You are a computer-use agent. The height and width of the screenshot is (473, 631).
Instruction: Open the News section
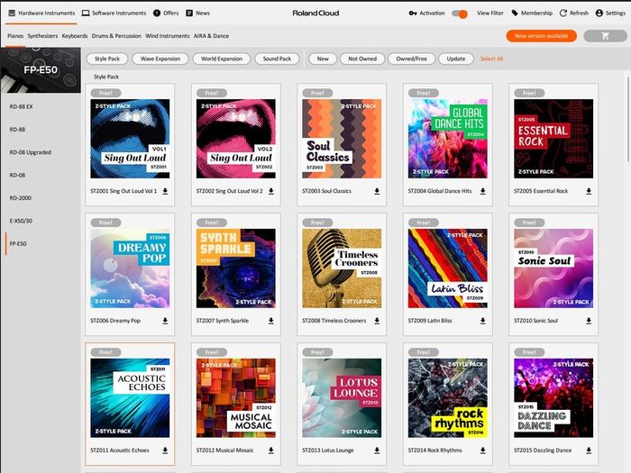point(197,13)
